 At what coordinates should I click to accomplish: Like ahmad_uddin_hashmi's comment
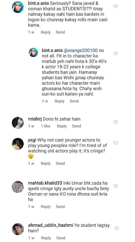[117, 228]
